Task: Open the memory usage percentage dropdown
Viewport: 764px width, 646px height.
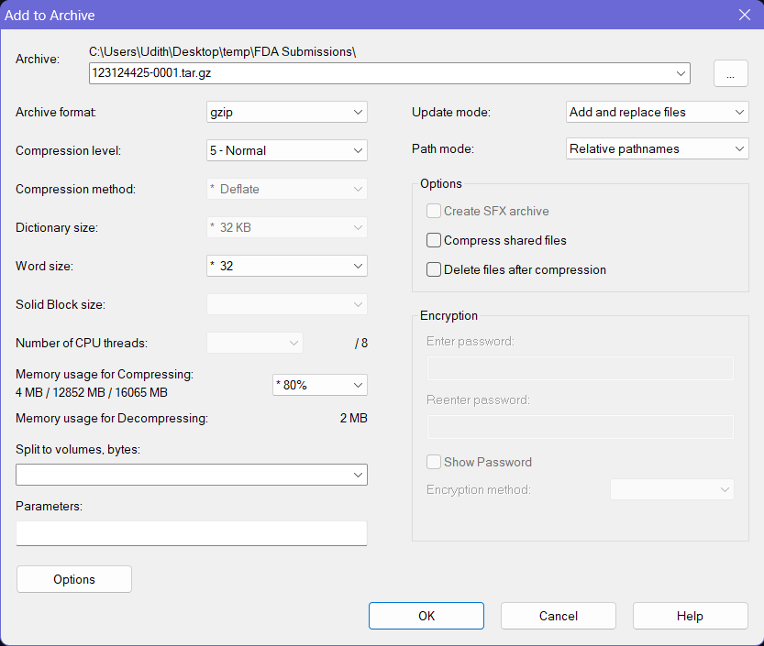Action: point(319,385)
